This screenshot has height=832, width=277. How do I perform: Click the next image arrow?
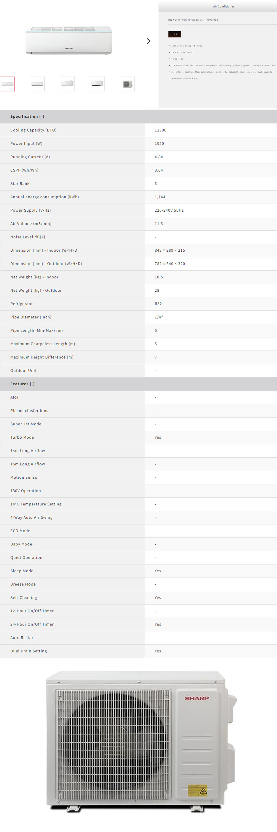(148, 41)
